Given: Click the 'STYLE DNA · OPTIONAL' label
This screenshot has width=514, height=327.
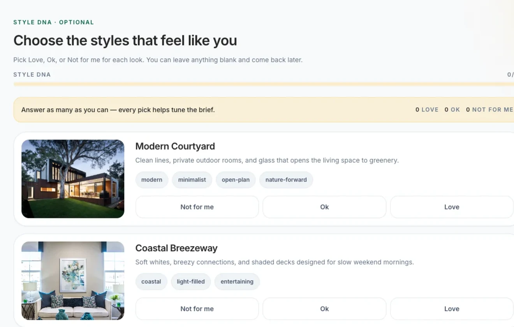Looking at the screenshot, I should coord(54,22).
